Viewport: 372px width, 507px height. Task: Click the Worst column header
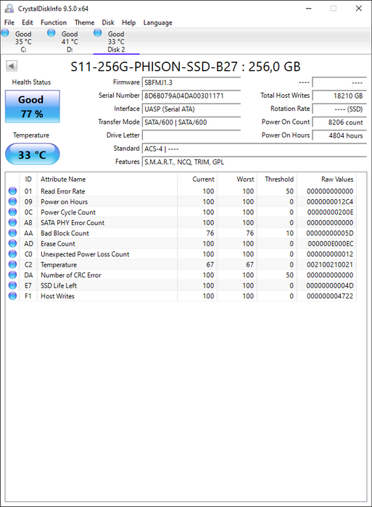tap(237, 179)
